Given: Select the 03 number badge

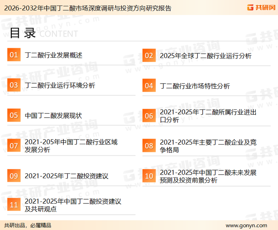Looking at the screenshot, I should pyautogui.click(x=14, y=85).
